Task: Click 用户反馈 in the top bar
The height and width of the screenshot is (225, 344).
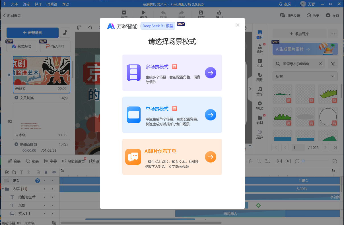Action: (x=290, y=16)
